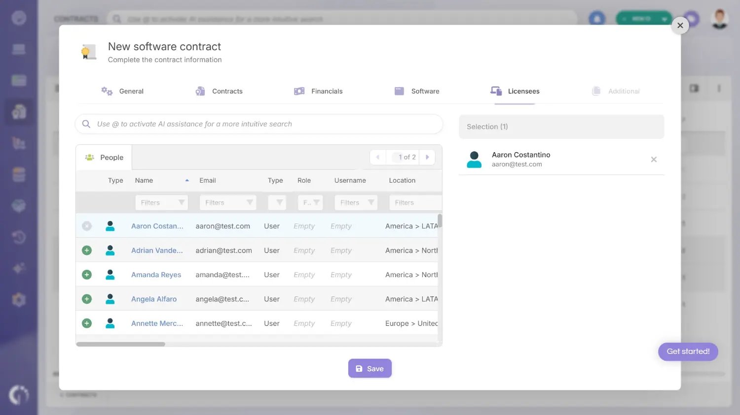Click the table vertical scrollbar thumb
The width and height of the screenshot is (740, 415).
[440, 221]
